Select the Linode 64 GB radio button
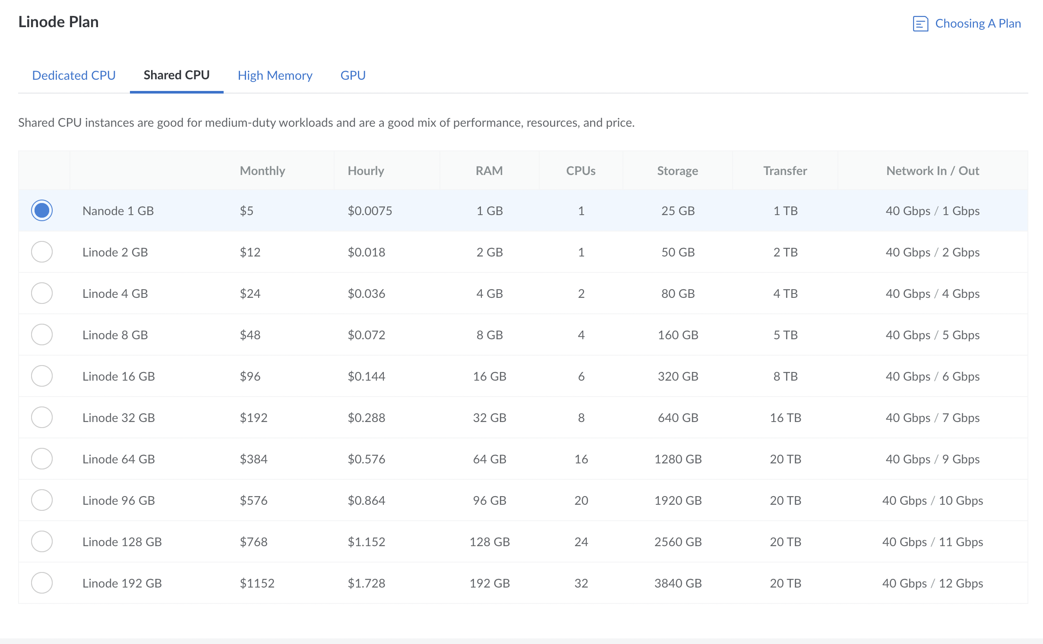Viewport: 1043px width, 644px height. (42, 459)
